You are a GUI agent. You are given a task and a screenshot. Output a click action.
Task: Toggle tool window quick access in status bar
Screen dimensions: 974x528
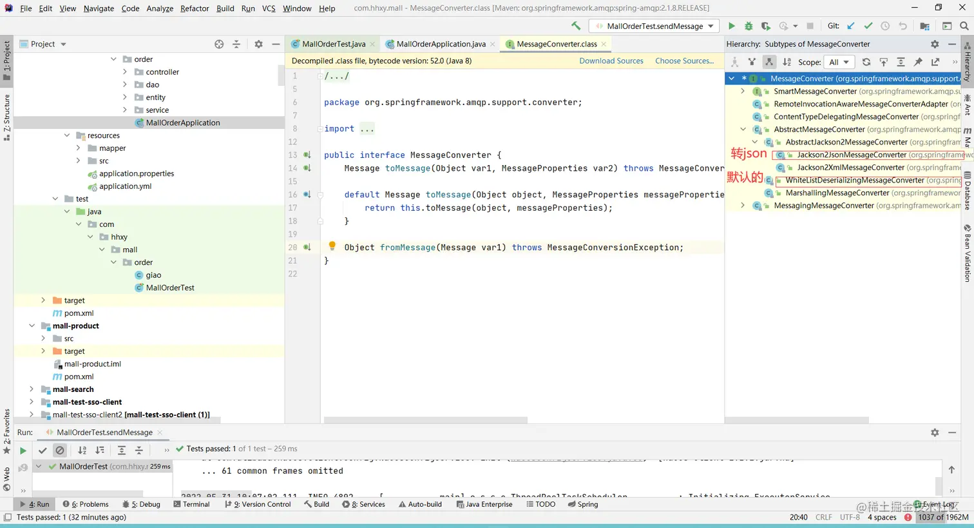click(7, 517)
